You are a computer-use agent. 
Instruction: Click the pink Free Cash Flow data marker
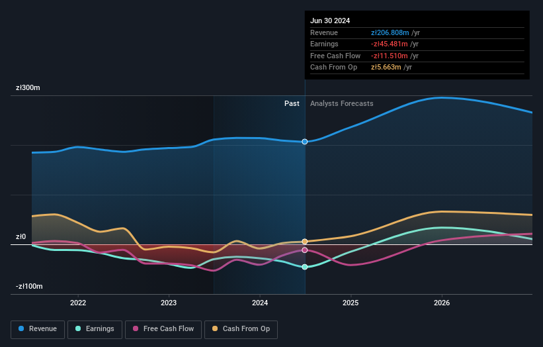305,250
